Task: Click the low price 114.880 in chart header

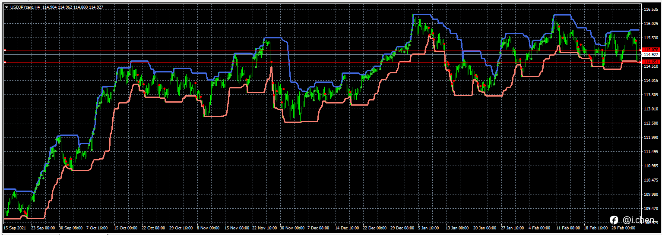Action: [80, 7]
